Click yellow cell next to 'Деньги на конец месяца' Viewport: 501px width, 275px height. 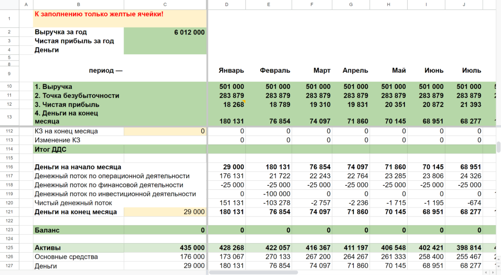[x=165, y=212]
